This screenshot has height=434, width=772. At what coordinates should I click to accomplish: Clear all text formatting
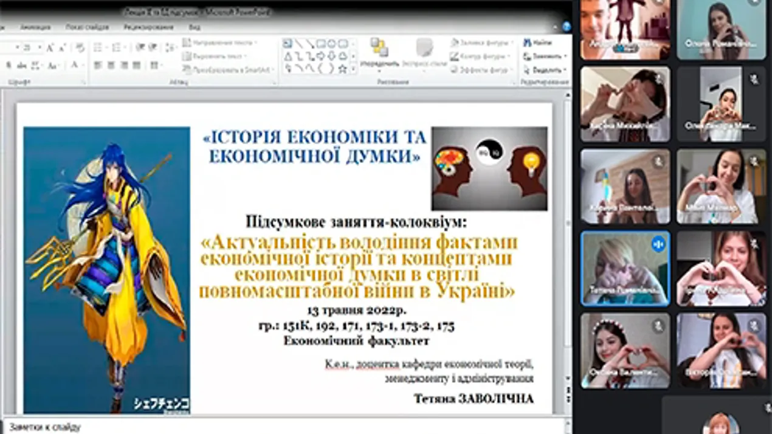point(80,47)
